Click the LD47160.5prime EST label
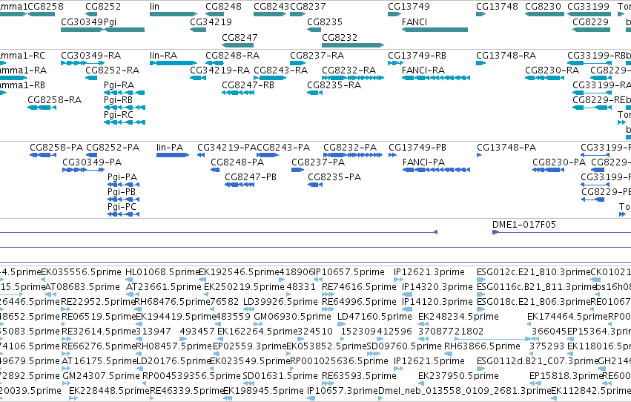Screen dimensions: 631x402 click(x=374, y=317)
